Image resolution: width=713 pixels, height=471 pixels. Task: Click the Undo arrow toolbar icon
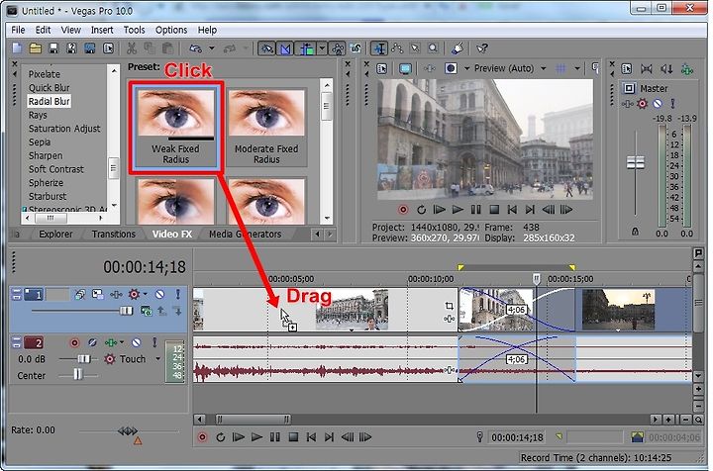coord(196,48)
